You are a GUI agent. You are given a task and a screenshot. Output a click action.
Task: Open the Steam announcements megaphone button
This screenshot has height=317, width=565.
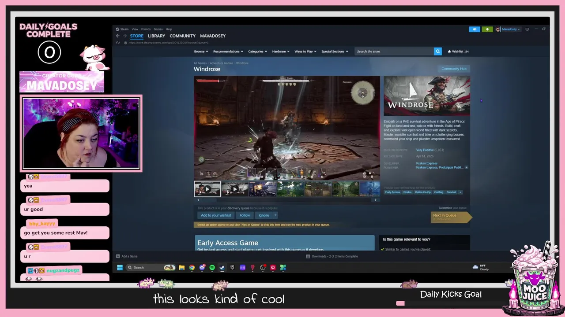474,29
